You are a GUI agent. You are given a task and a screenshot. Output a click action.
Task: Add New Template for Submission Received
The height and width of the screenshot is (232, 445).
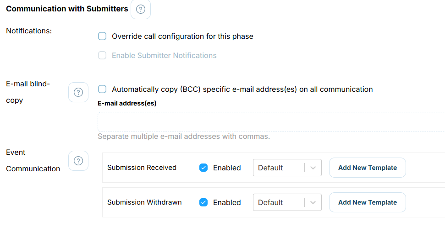point(368,168)
